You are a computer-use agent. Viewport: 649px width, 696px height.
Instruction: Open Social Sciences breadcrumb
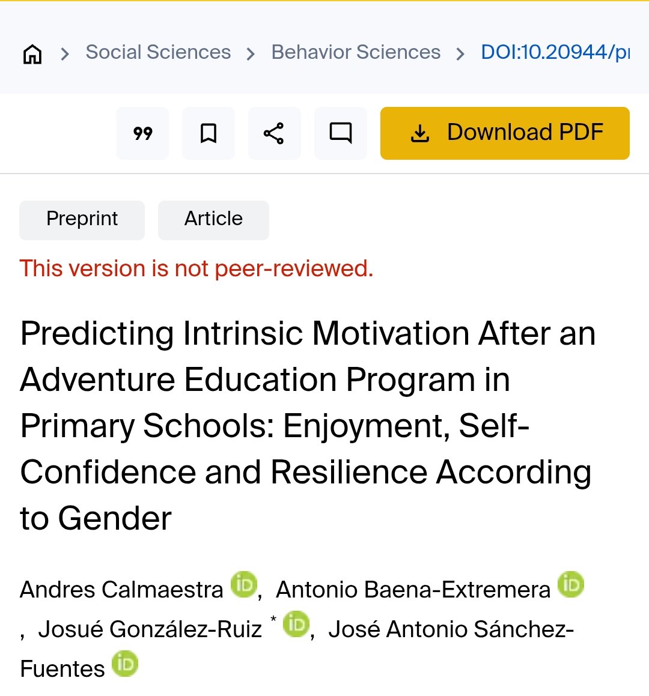pyautogui.click(x=158, y=52)
